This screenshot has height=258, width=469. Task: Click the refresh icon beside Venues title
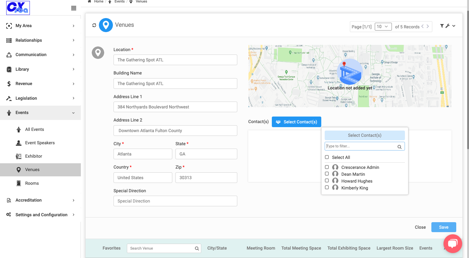94,25
